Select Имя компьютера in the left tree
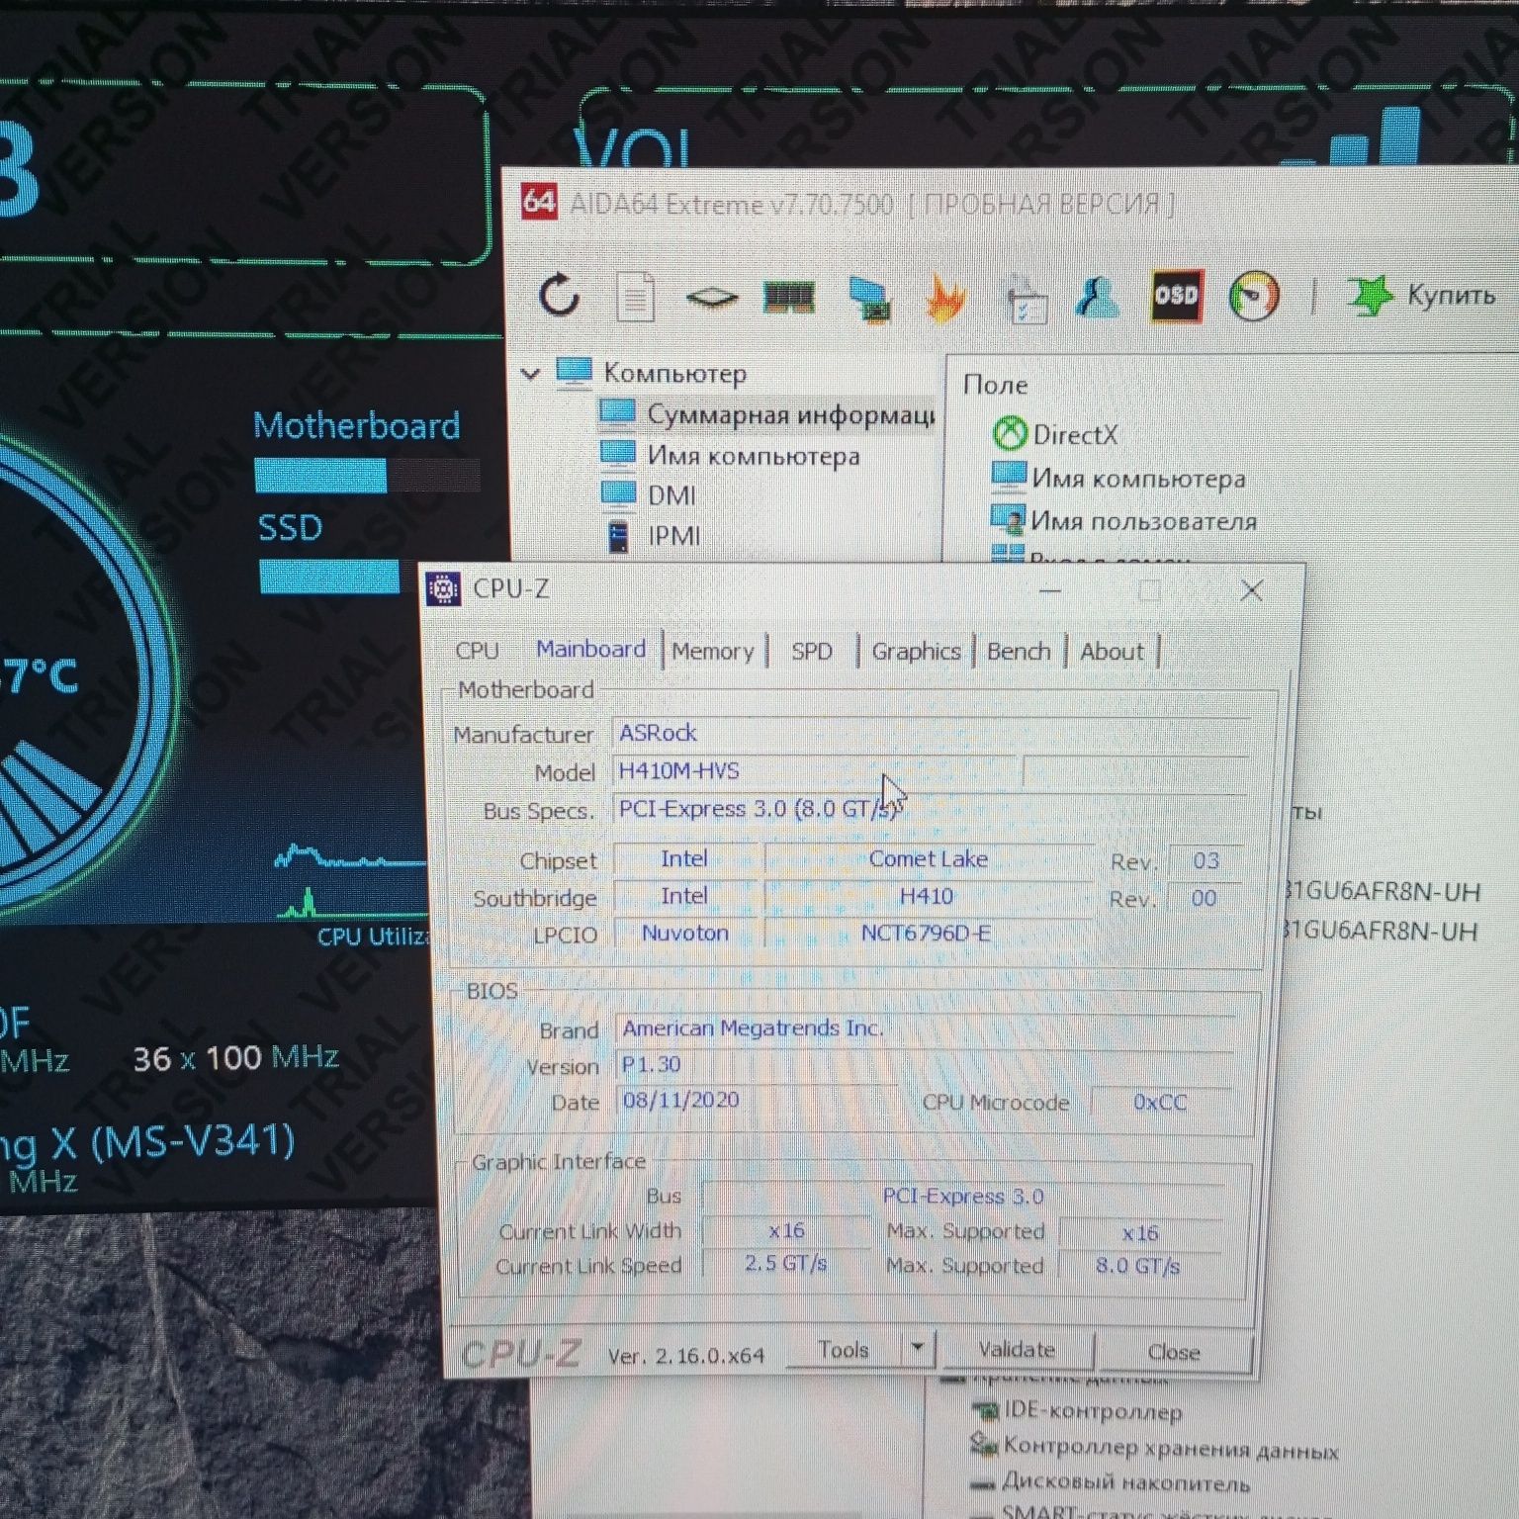This screenshot has width=1519, height=1519. click(x=754, y=456)
